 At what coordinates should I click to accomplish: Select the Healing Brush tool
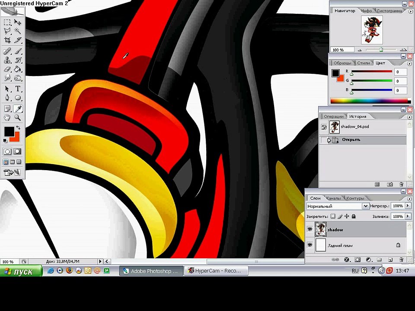tap(7, 51)
